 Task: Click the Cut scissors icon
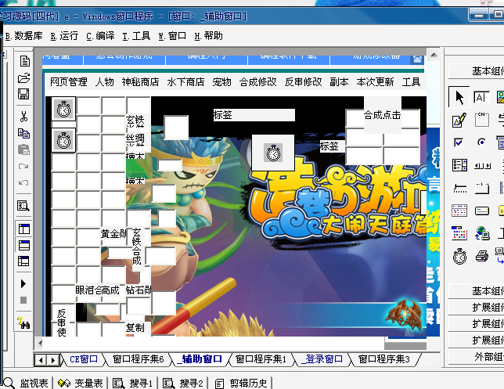coord(23,117)
